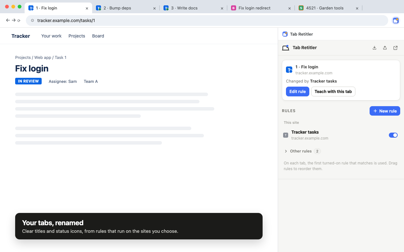Open Projects in the Tracker top navigation
404x252 pixels.
point(77,36)
